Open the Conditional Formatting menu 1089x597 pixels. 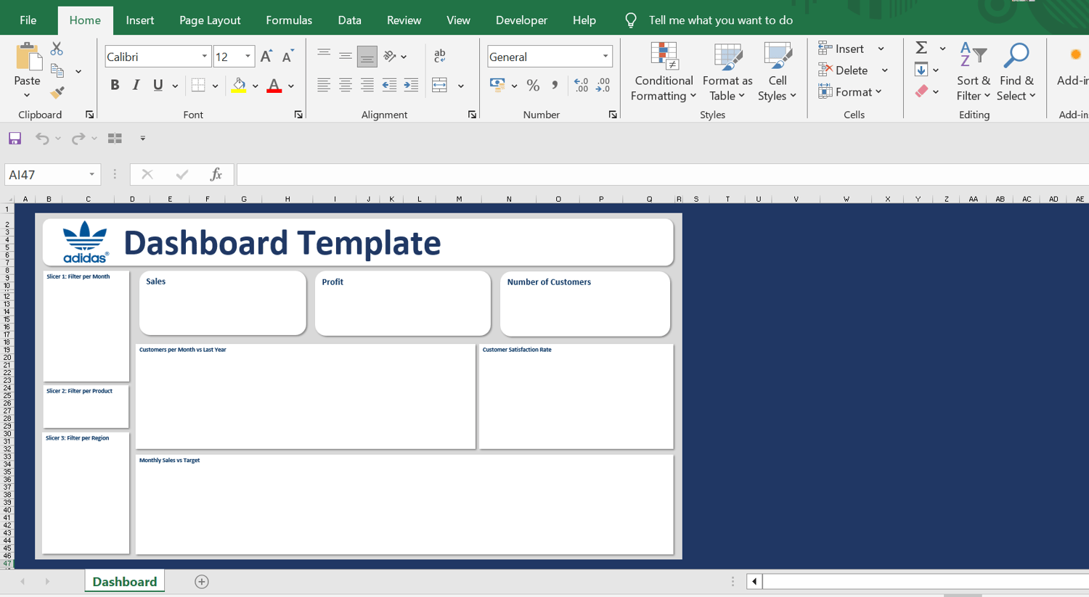pos(663,71)
